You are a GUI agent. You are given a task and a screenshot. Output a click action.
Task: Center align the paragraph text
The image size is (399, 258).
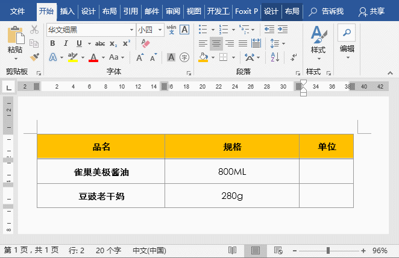coord(216,43)
